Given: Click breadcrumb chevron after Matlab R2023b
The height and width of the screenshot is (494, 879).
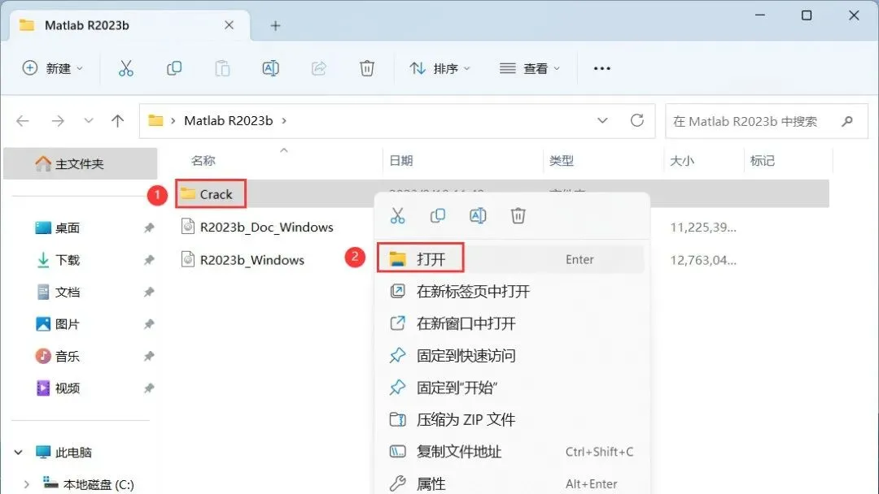Looking at the screenshot, I should click(x=284, y=121).
